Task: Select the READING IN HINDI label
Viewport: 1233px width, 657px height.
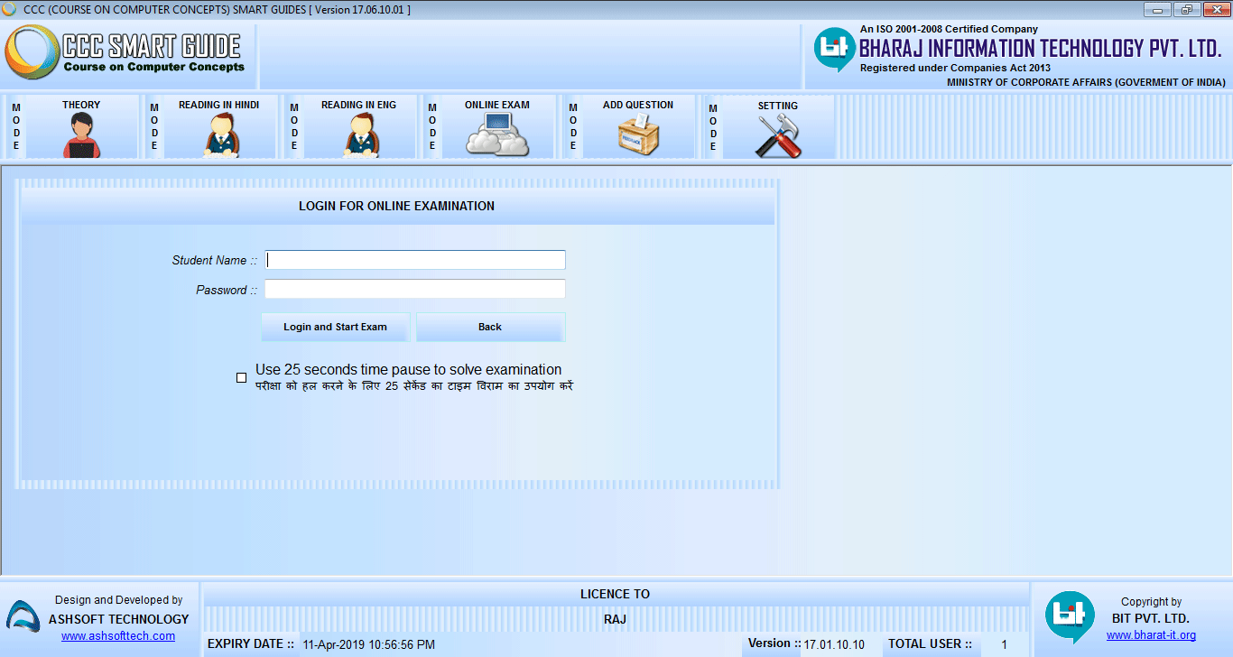Action: pos(218,105)
